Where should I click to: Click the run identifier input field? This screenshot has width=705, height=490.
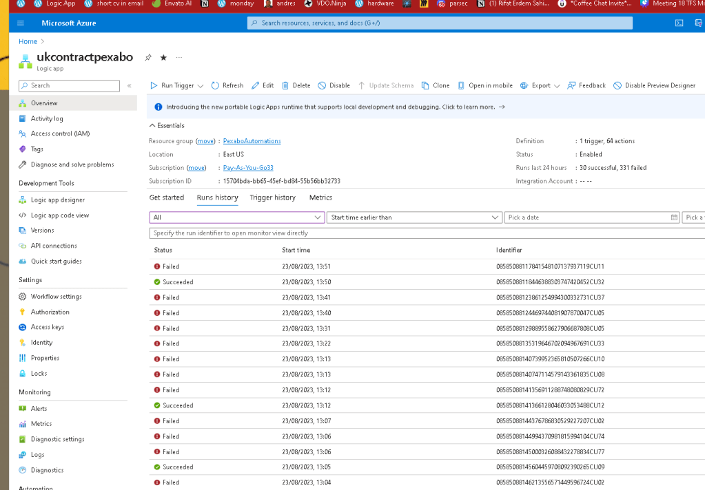[x=427, y=233]
